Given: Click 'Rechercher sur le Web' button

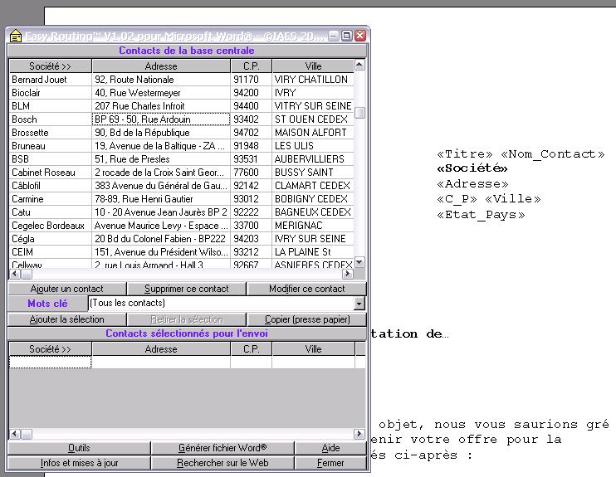Looking at the screenshot, I should [x=222, y=463].
